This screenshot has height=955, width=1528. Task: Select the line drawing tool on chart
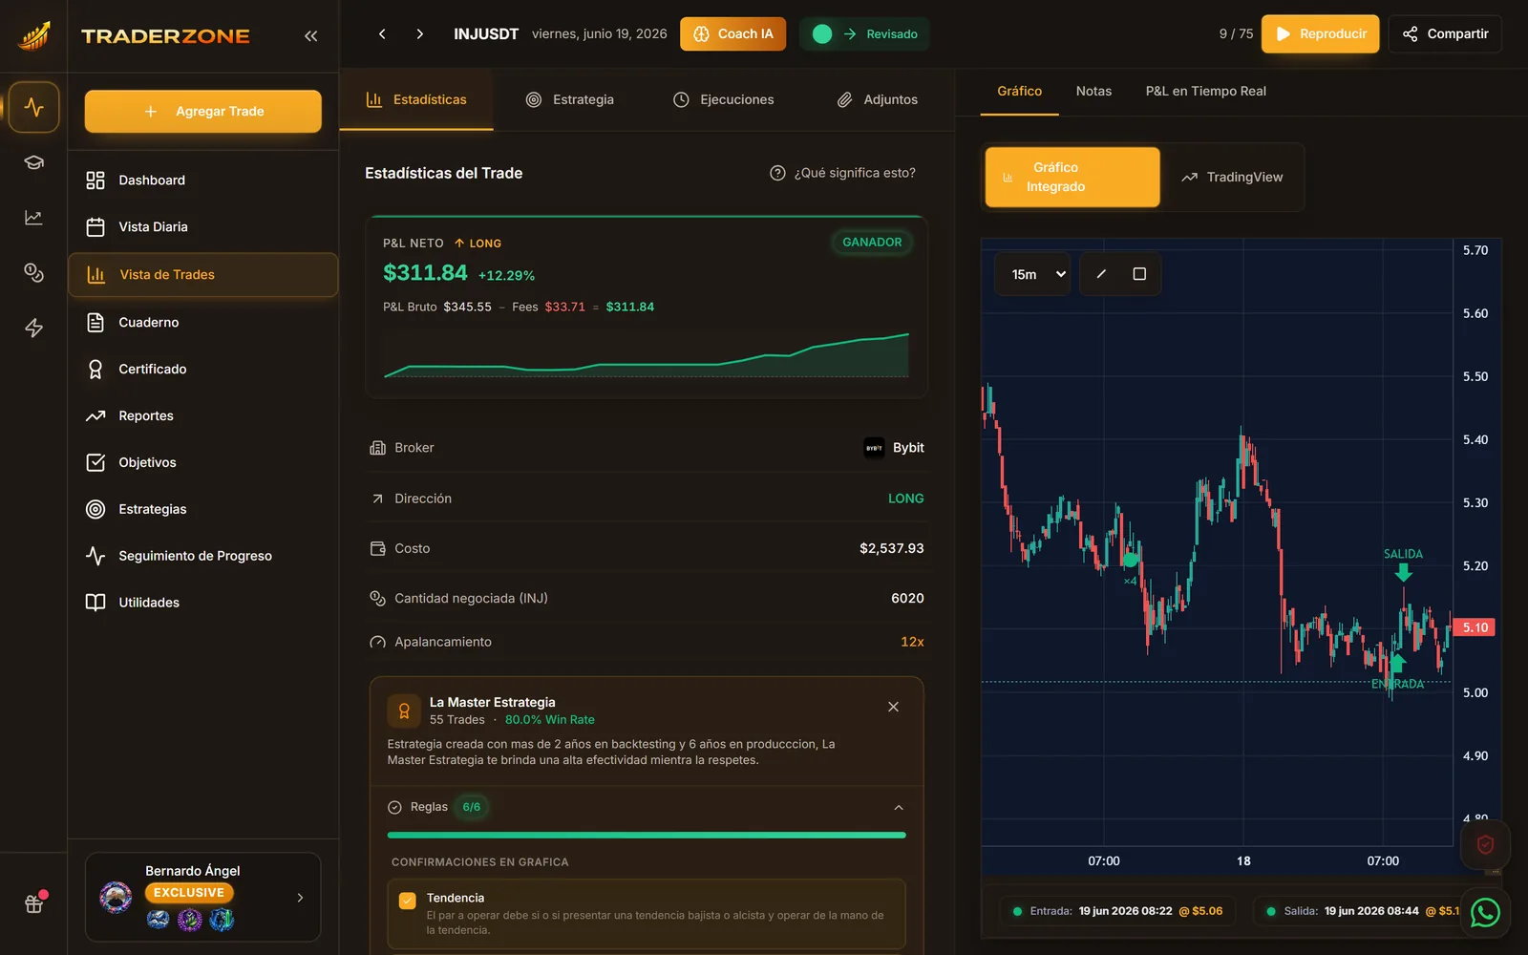(1101, 274)
